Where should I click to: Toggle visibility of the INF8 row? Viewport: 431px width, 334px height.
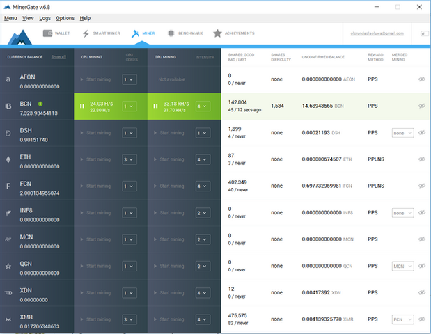tap(422, 213)
